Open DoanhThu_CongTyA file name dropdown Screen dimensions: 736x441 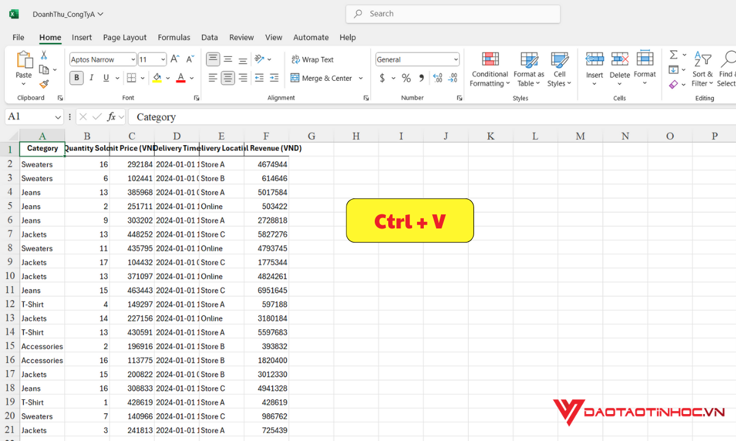[x=101, y=13]
